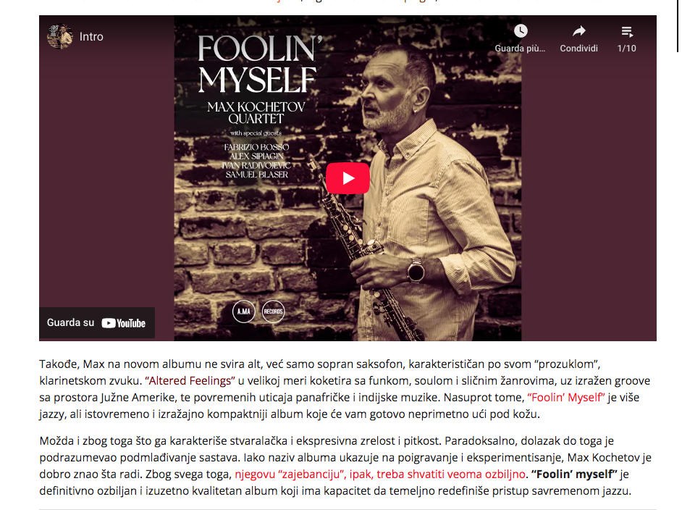Image resolution: width=682 pixels, height=510 pixels.
Task: Click the Guarda più... label
Action: tap(520, 49)
